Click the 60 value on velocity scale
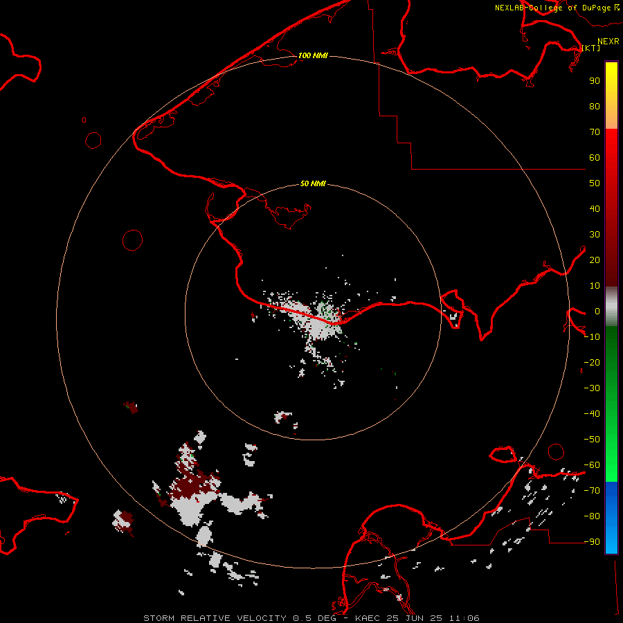 (595, 158)
